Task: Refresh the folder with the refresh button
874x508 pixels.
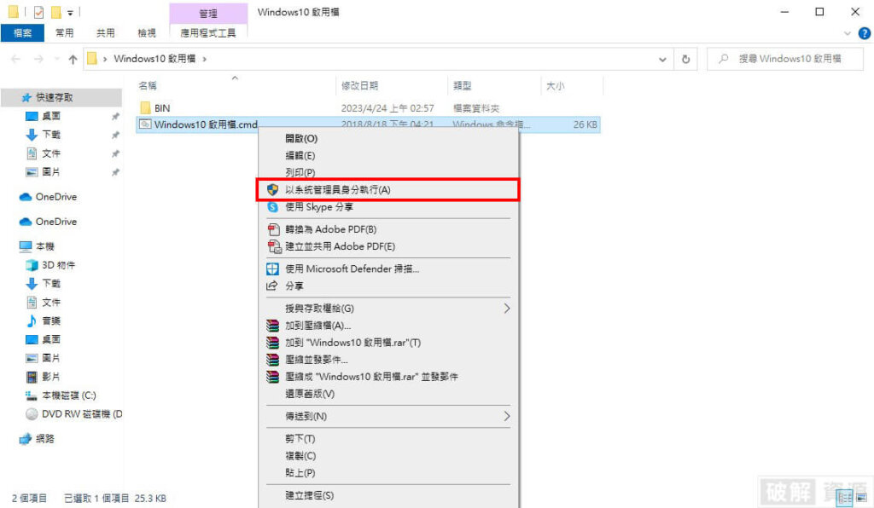Action: [x=685, y=59]
